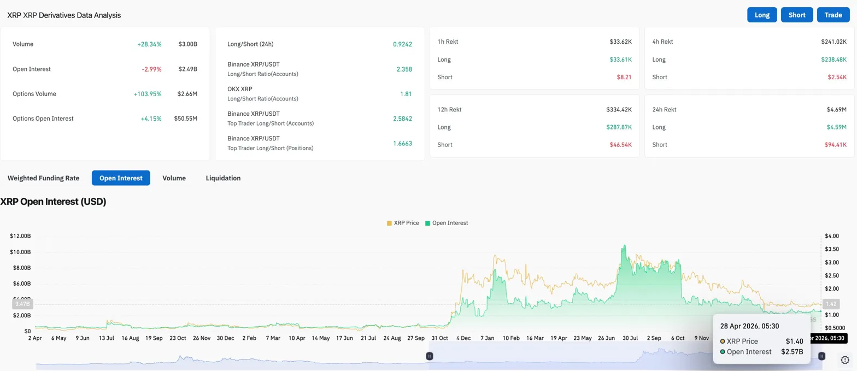
Task: Select the Open Interest tab
Action: [121, 178]
